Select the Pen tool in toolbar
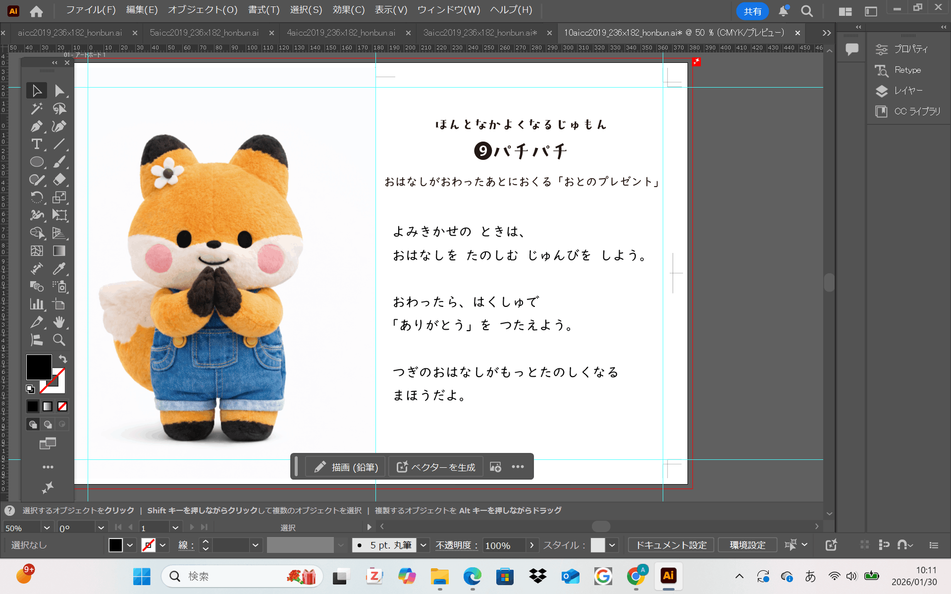The image size is (951, 594). pos(36,126)
